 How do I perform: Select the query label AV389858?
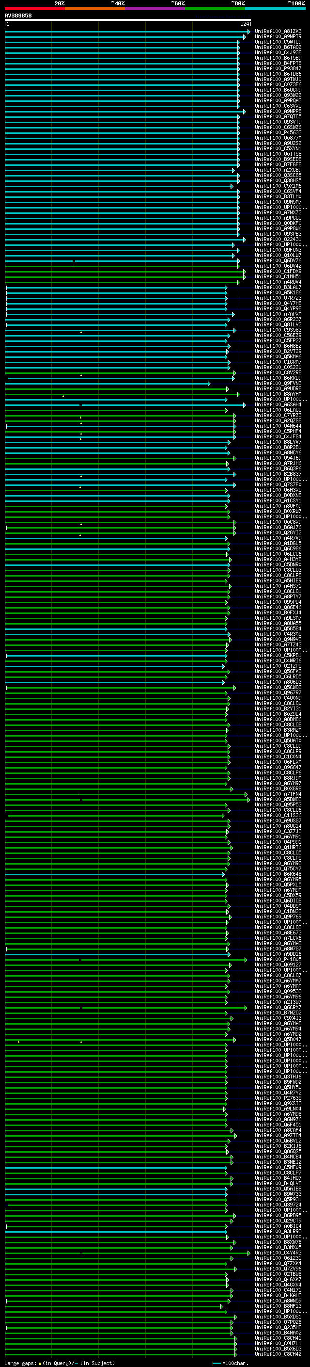[x=18, y=16]
